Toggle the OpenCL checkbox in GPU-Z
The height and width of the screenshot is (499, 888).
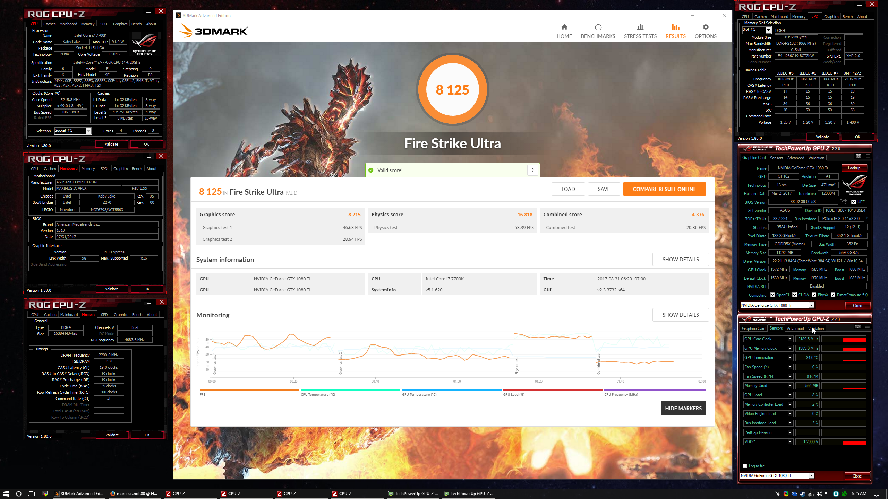coord(772,295)
